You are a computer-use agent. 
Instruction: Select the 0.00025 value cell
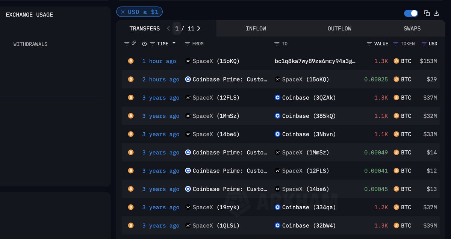point(376,79)
